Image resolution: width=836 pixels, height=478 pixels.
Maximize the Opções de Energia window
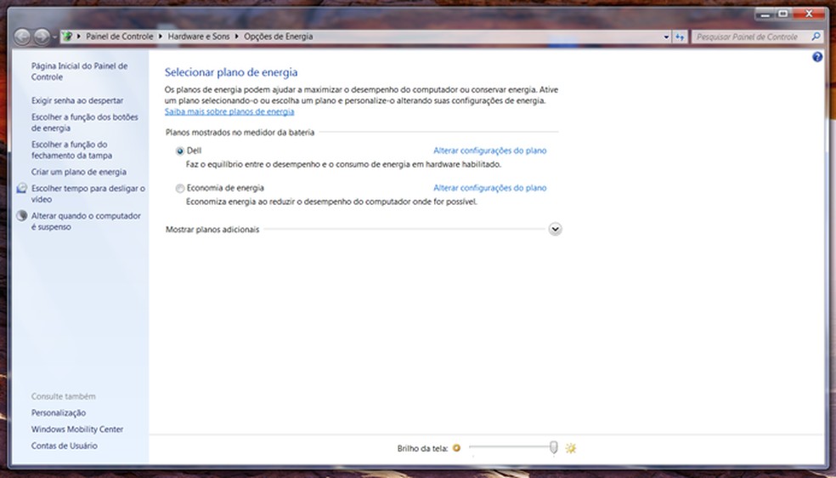[x=783, y=14]
